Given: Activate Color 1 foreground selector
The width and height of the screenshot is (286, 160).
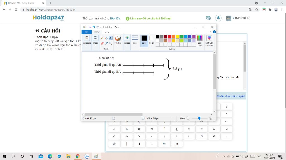Looking at the screenshot, I should (144, 41).
